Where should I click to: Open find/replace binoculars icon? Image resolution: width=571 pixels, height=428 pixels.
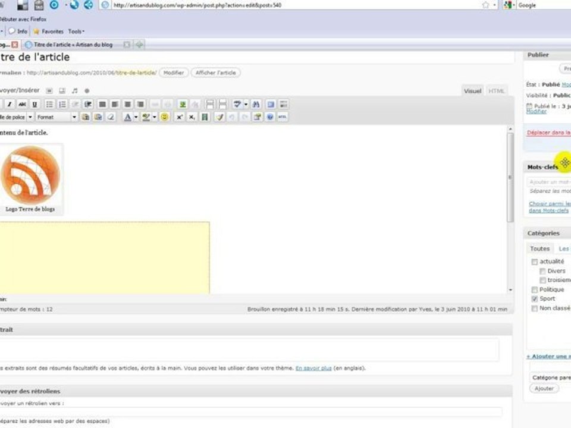tap(256, 105)
